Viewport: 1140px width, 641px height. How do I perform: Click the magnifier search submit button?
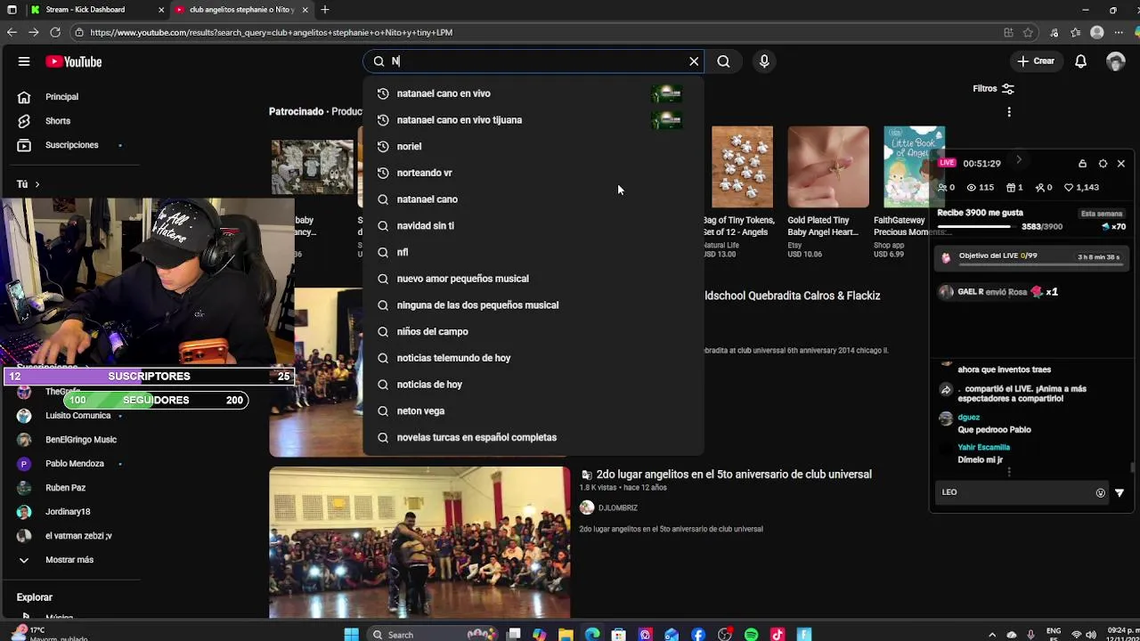723,61
